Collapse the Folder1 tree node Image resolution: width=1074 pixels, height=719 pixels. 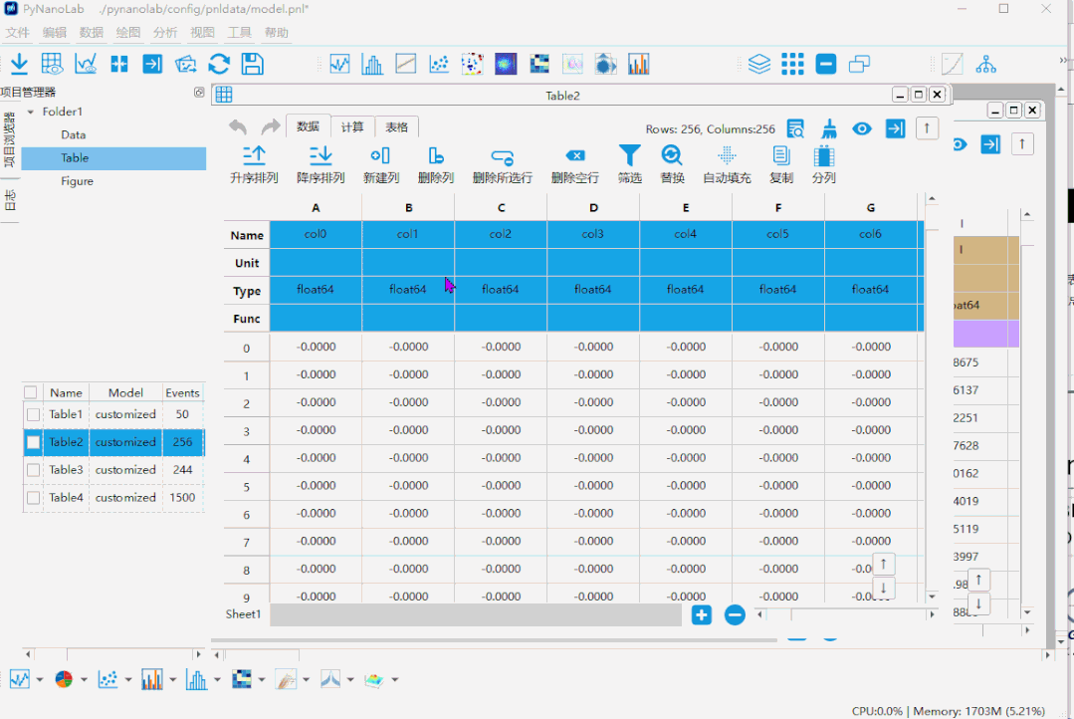[30, 112]
